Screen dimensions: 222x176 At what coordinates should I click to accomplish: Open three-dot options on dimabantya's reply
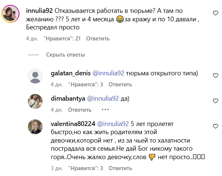point(105,109)
